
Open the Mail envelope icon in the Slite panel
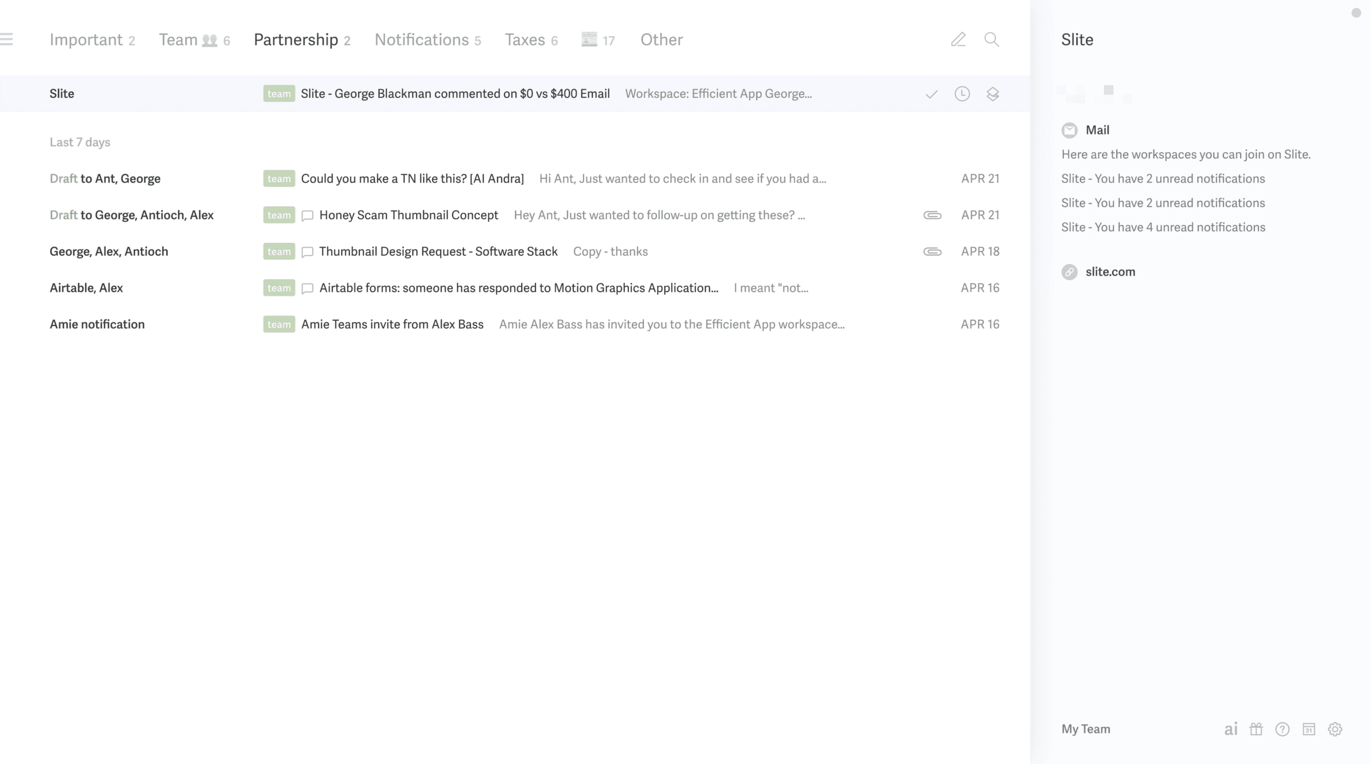(1069, 130)
